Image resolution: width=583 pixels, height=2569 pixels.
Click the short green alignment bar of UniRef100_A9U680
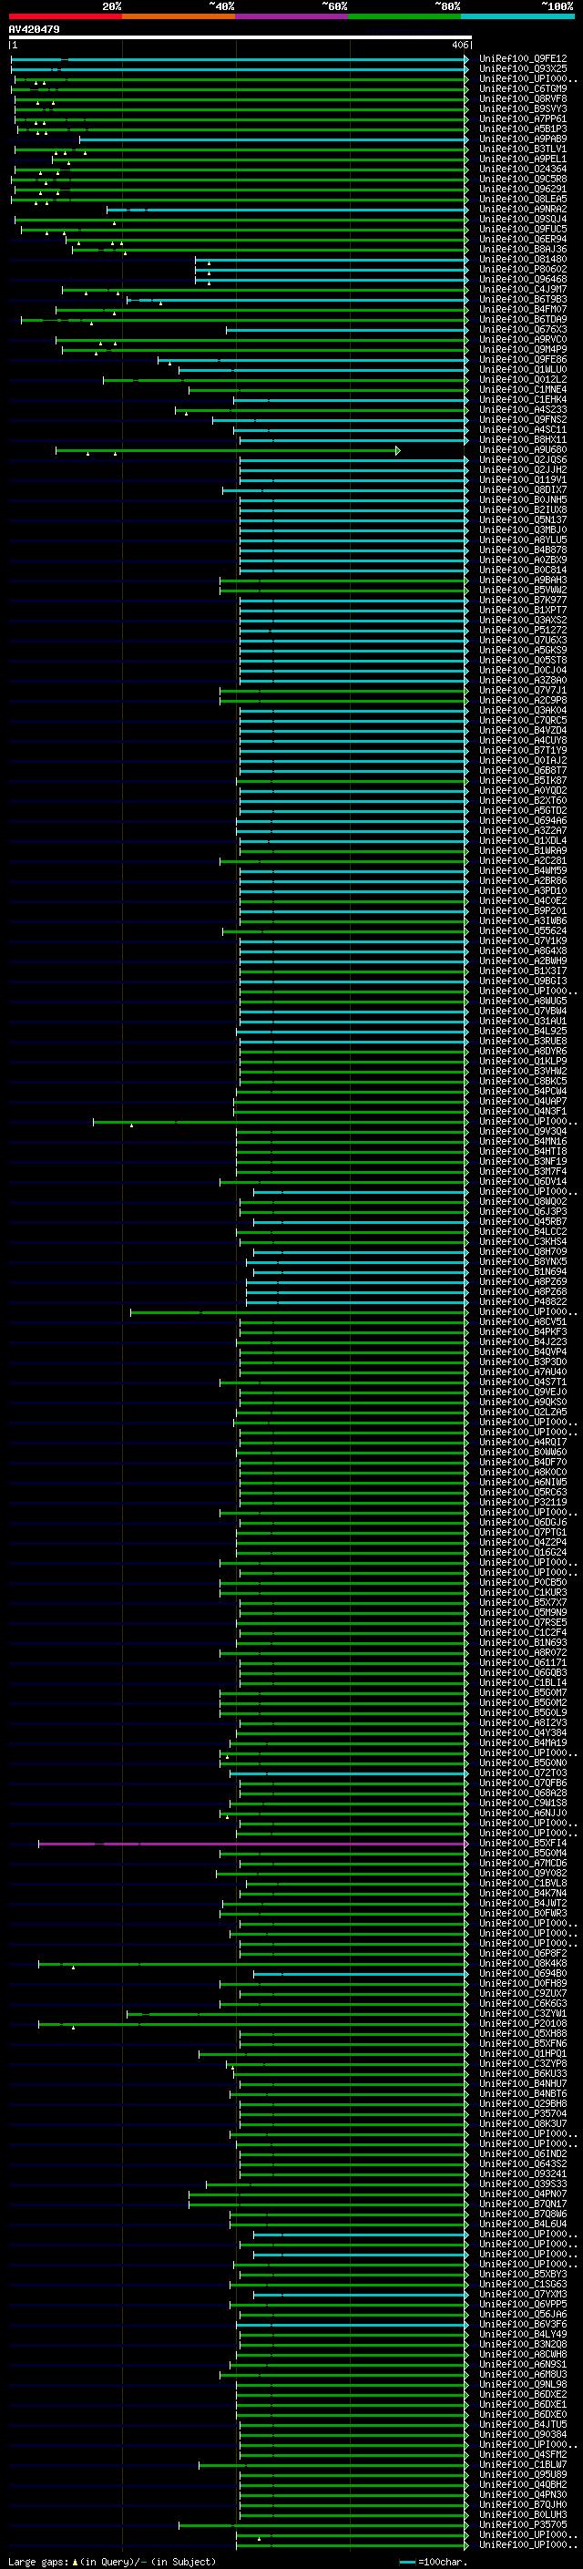[227, 451]
